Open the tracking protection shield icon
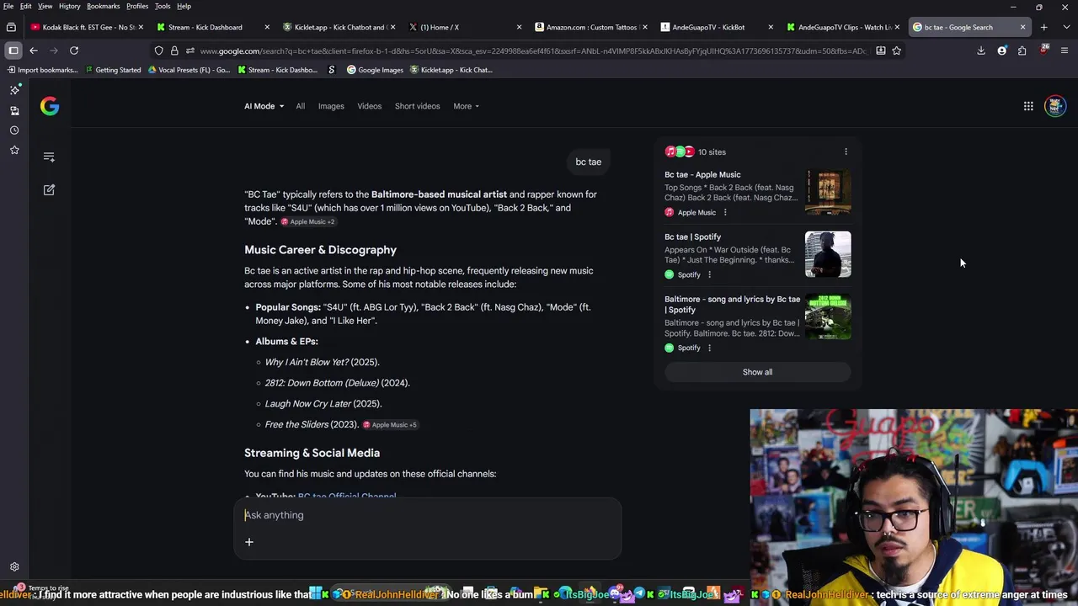The image size is (1078, 606). [x=158, y=50]
